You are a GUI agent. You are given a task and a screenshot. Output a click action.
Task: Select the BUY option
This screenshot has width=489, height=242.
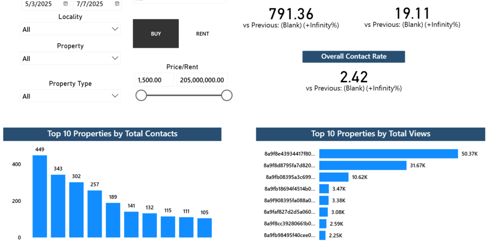click(156, 33)
